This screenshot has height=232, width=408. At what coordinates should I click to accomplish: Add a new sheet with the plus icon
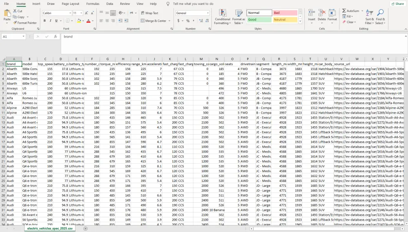(85, 229)
